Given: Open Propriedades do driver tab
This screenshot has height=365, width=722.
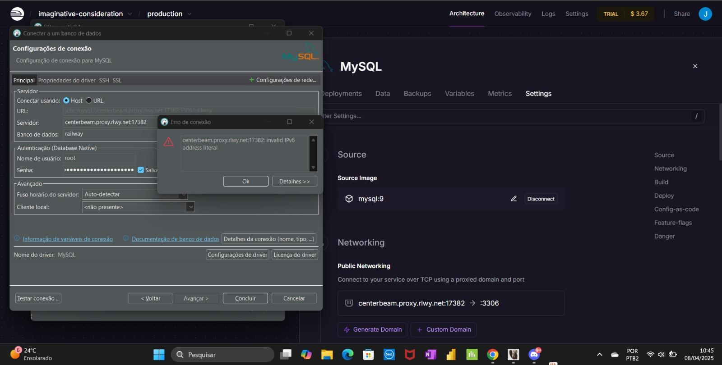Looking at the screenshot, I should pos(67,80).
